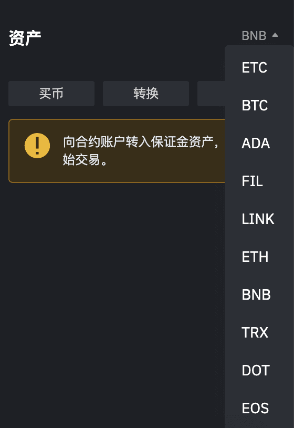Choose BTC in the dropdown list

click(x=255, y=105)
